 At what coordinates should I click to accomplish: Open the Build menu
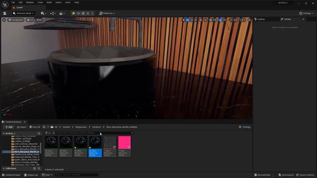coord(49,2)
